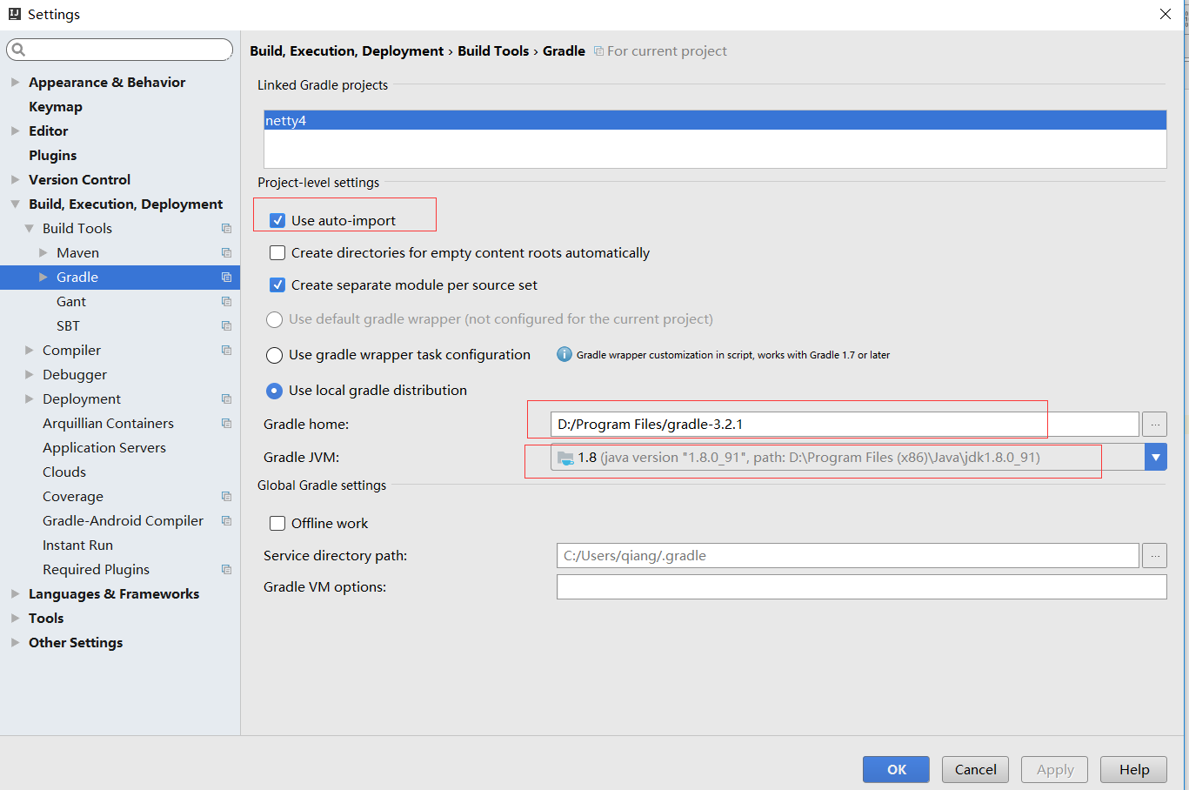Browse for Gradle home directory
Screen dimensions: 1189x790
point(1155,425)
